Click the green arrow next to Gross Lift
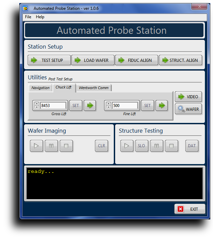213x238 pixels. [90, 105]
